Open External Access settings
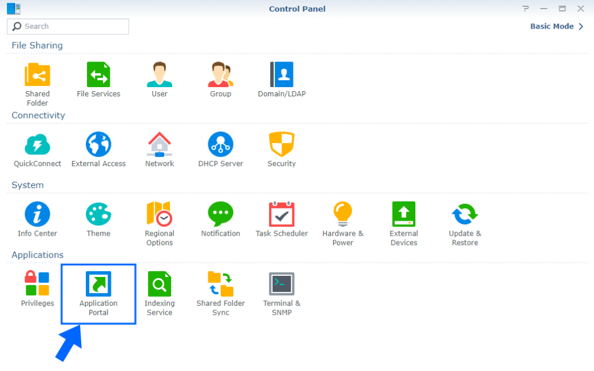 pos(98,145)
